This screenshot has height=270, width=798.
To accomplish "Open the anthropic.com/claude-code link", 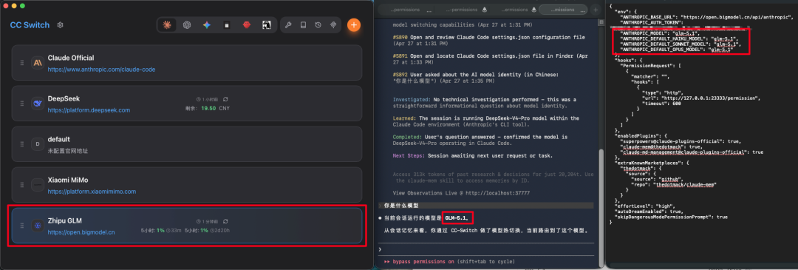I will point(101,70).
